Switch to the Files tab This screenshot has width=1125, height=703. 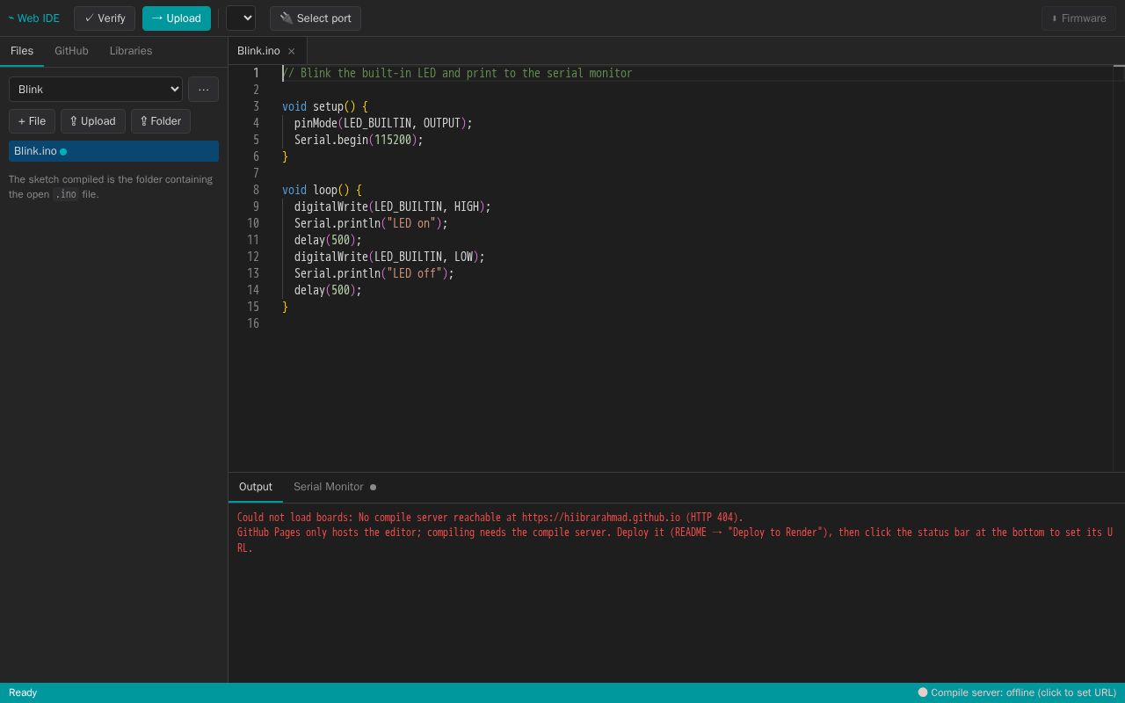point(22,51)
